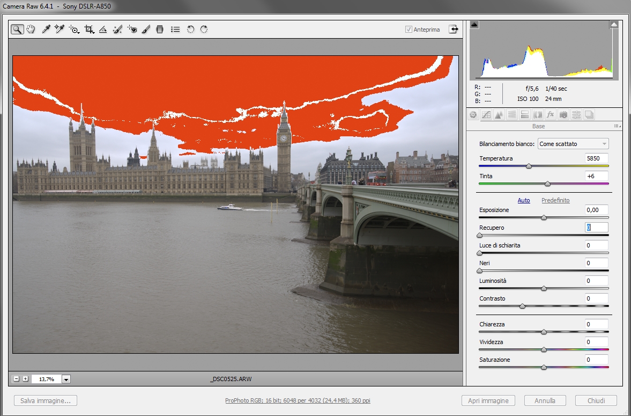This screenshot has height=416, width=631.
Task: Select the Targeted Adjustment tool
Action: [74, 30]
